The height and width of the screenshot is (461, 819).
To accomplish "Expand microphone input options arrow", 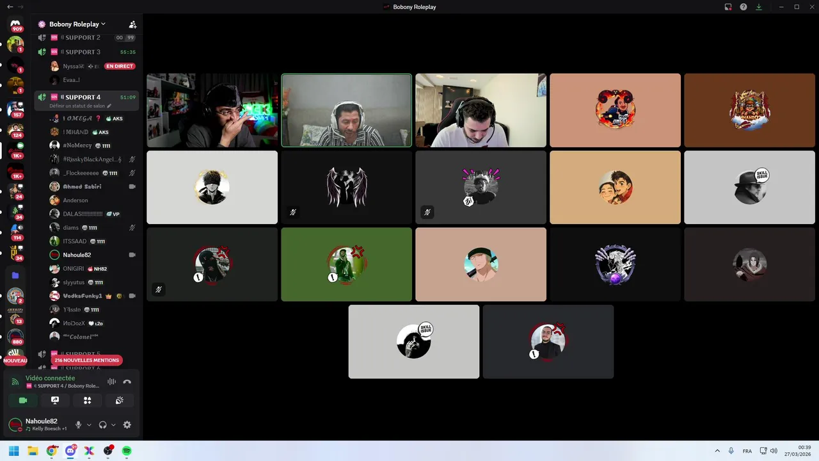I will pyautogui.click(x=89, y=425).
